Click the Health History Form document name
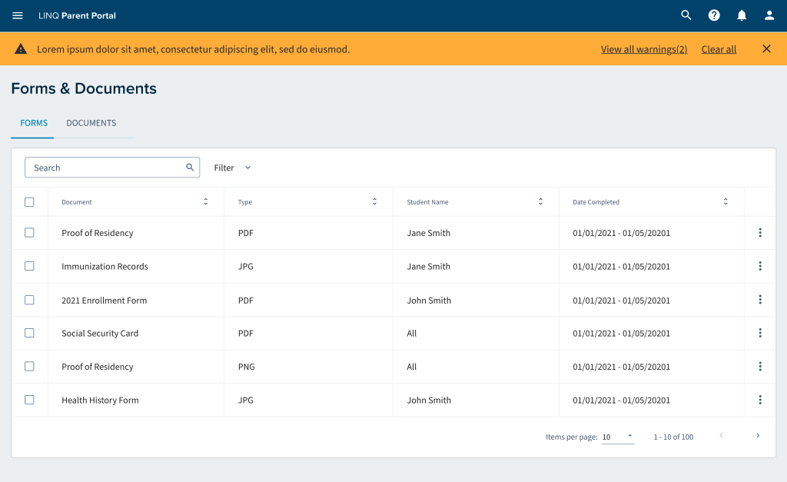 pos(101,401)
